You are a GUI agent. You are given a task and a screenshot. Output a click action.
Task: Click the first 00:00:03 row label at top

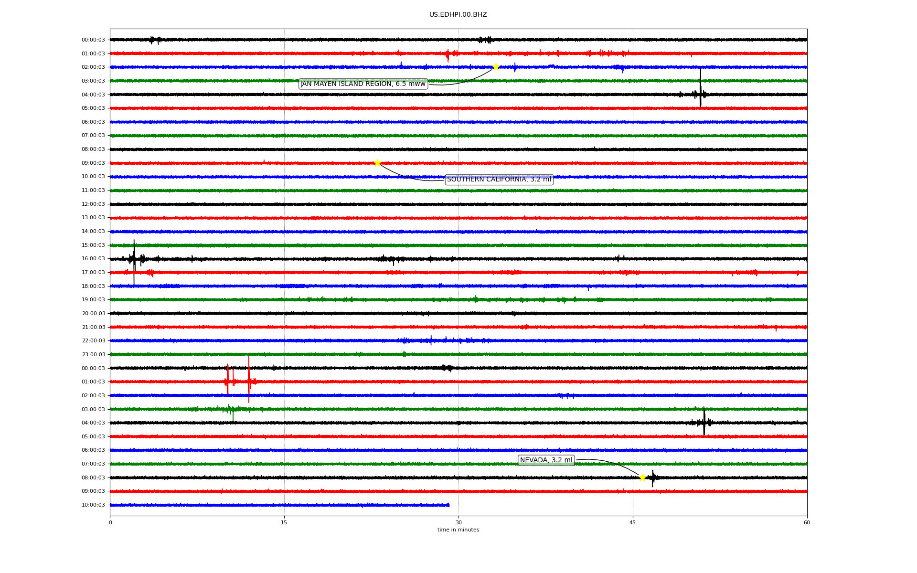[x=93, y=40]
